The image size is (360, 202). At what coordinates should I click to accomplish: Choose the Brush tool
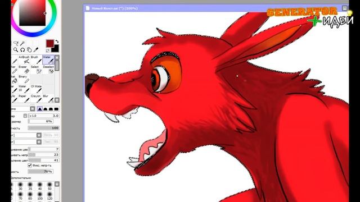[x=36, y=59]
